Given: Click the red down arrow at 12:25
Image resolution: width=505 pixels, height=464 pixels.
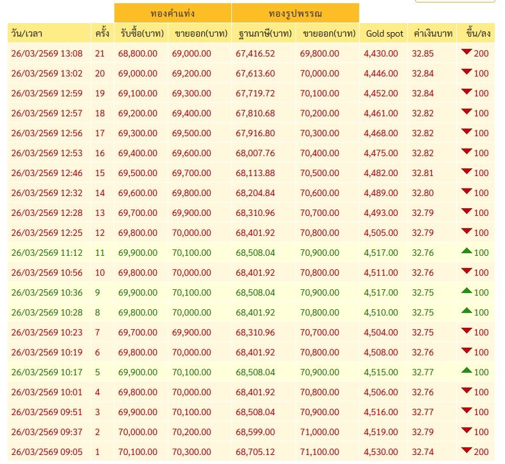Looking at the screenshot, I should point(466,231).
